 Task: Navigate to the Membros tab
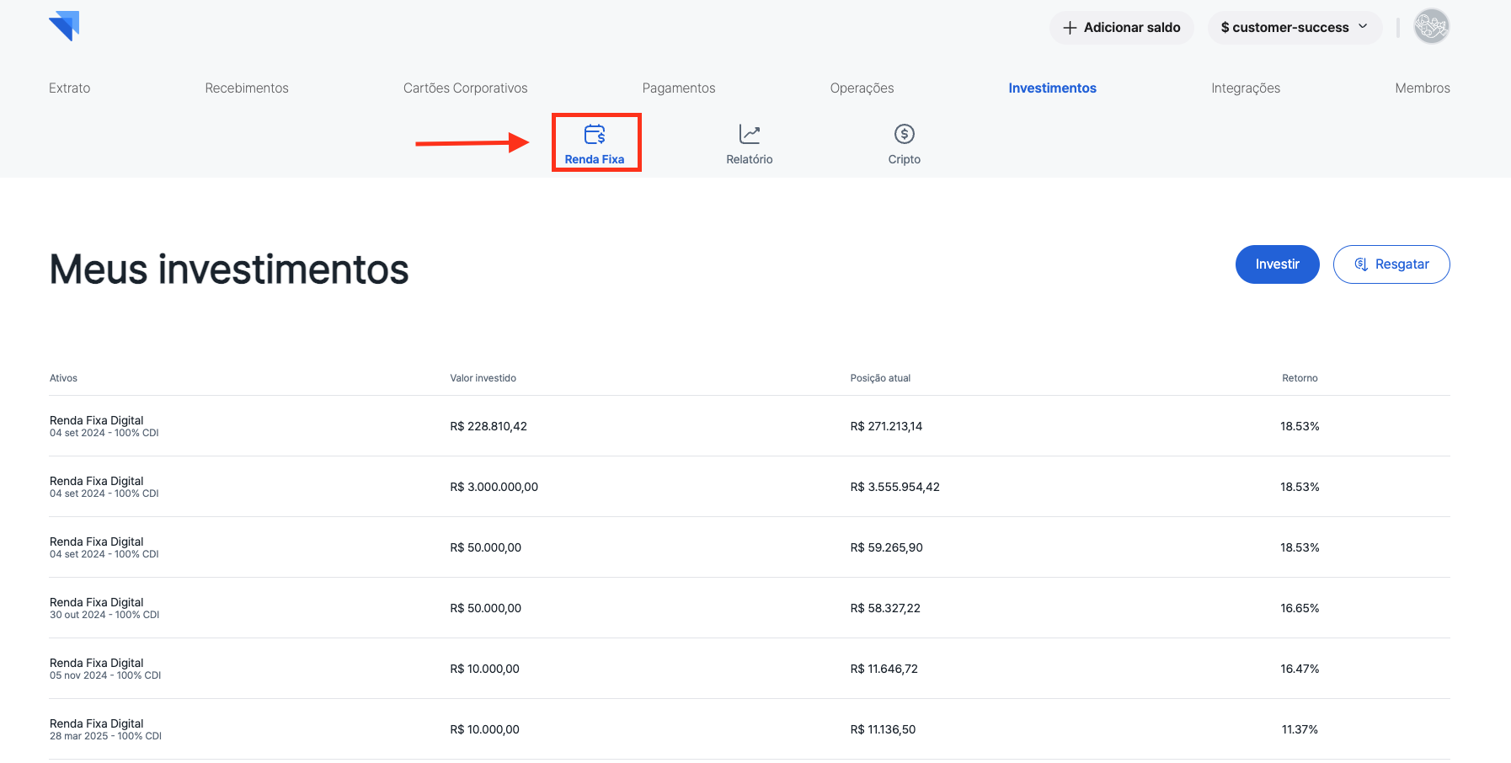click(x=1422, y=88)
